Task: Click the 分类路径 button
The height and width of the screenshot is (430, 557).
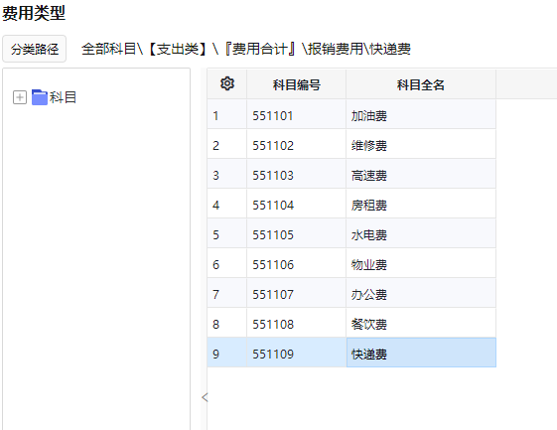Action: click(x=35, y=49)
